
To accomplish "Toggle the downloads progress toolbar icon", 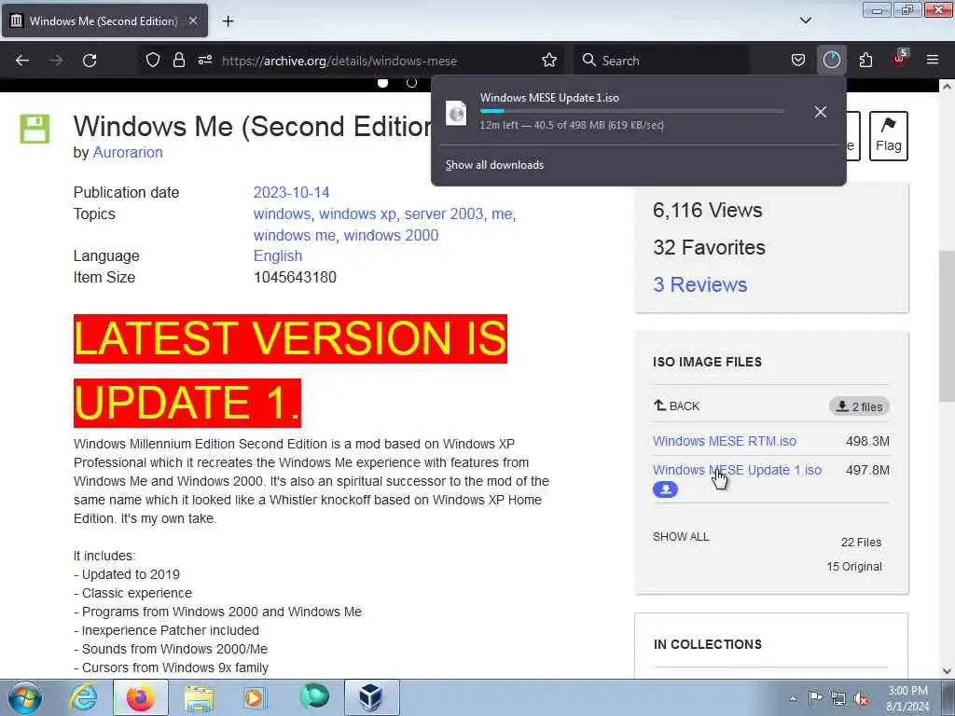I will pyautogui.click(x=831, y=61).
